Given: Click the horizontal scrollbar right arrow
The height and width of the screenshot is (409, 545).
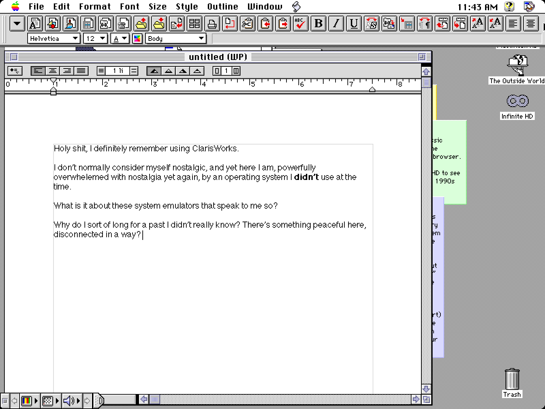Looking at the screenshot, I should tap(416, 399).
